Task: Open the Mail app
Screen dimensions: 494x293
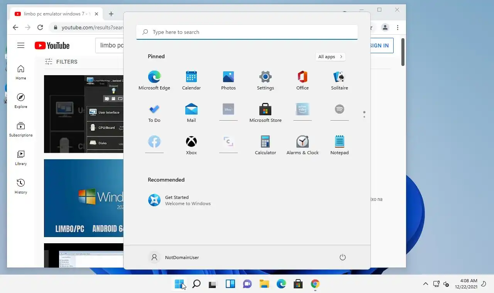Action: 191,113
